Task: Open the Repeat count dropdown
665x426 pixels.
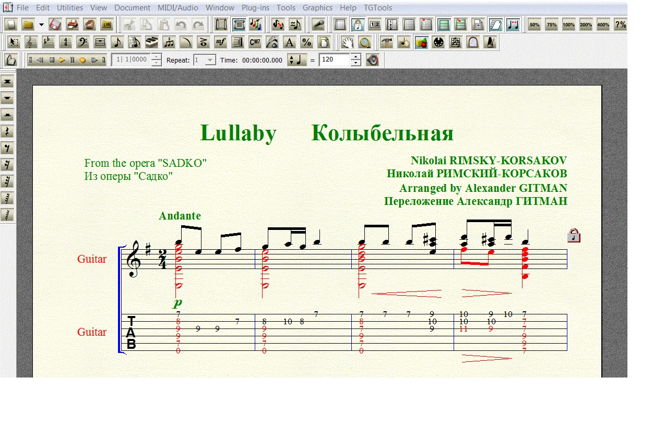Action: point(210,60)
